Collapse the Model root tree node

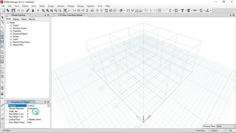pyautogui.click(x=7, y=23)
